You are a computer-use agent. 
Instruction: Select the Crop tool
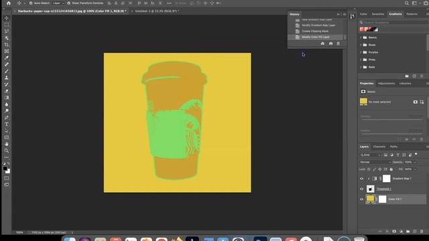pos(7,45)
